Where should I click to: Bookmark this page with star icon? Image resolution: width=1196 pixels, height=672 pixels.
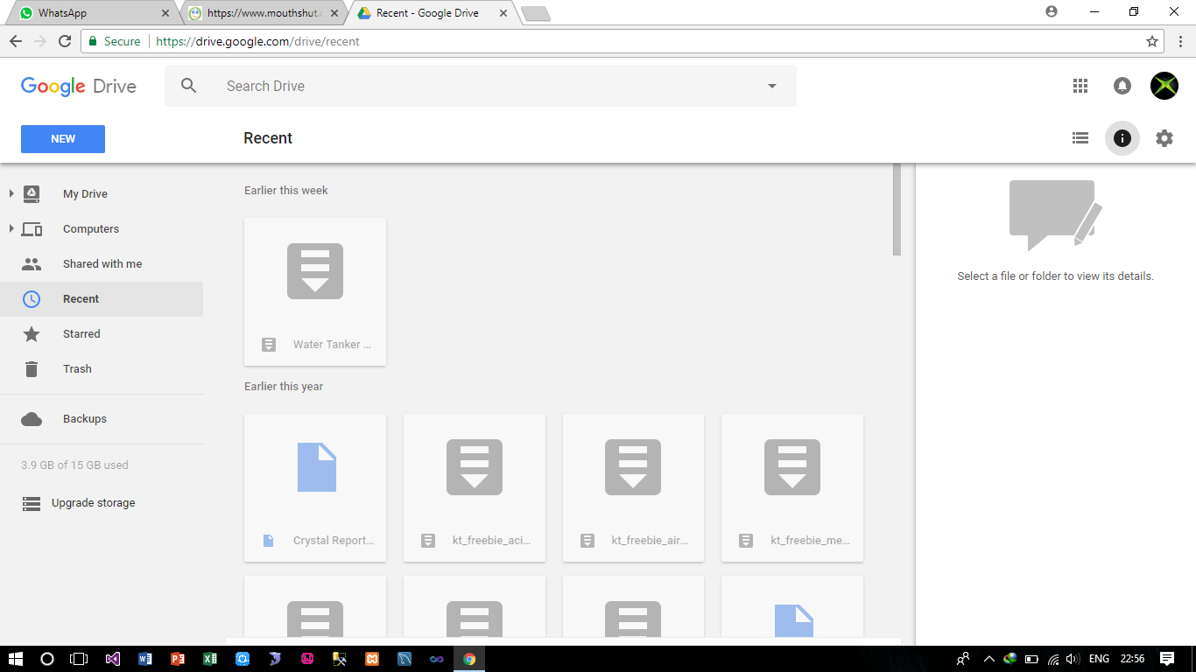click(x=1152, y=41)
